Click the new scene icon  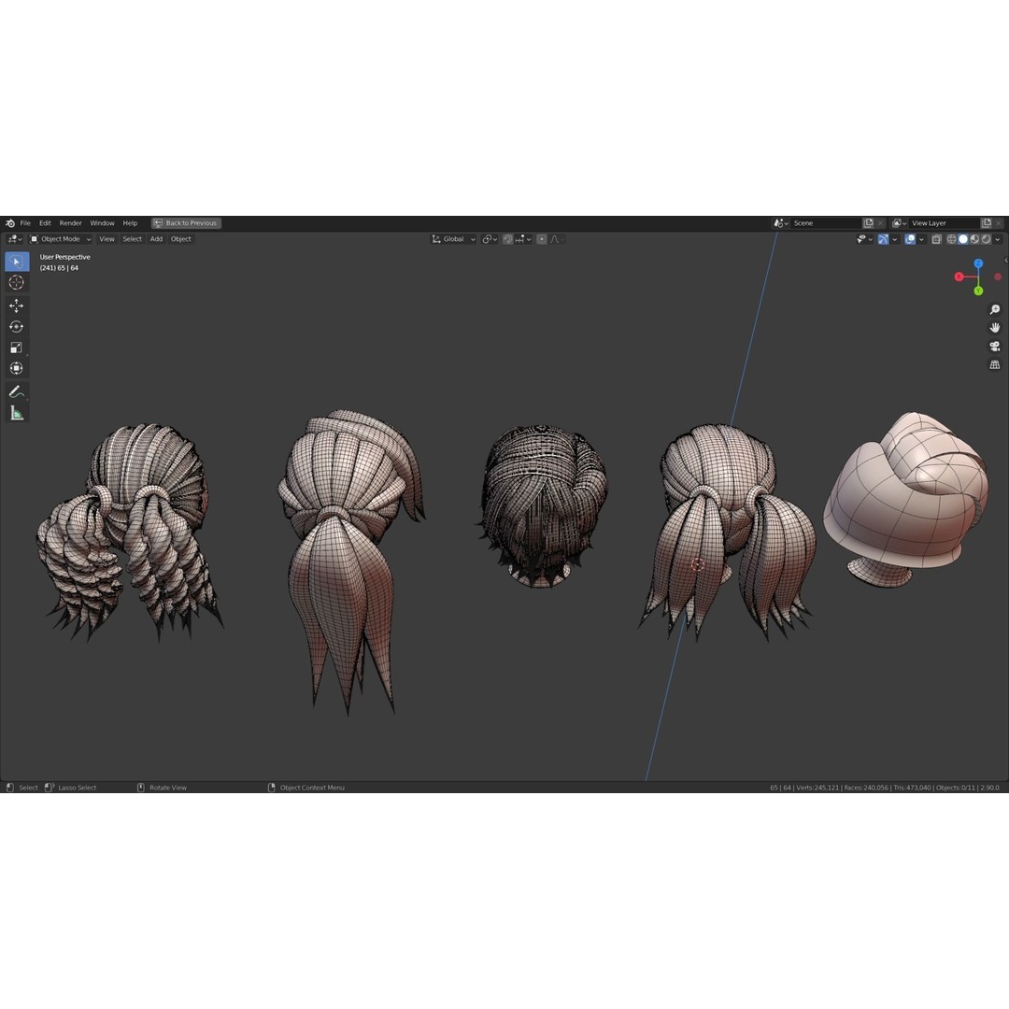tap(868, 223)
